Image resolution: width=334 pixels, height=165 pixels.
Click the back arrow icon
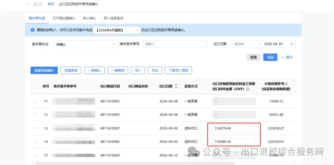29,4
